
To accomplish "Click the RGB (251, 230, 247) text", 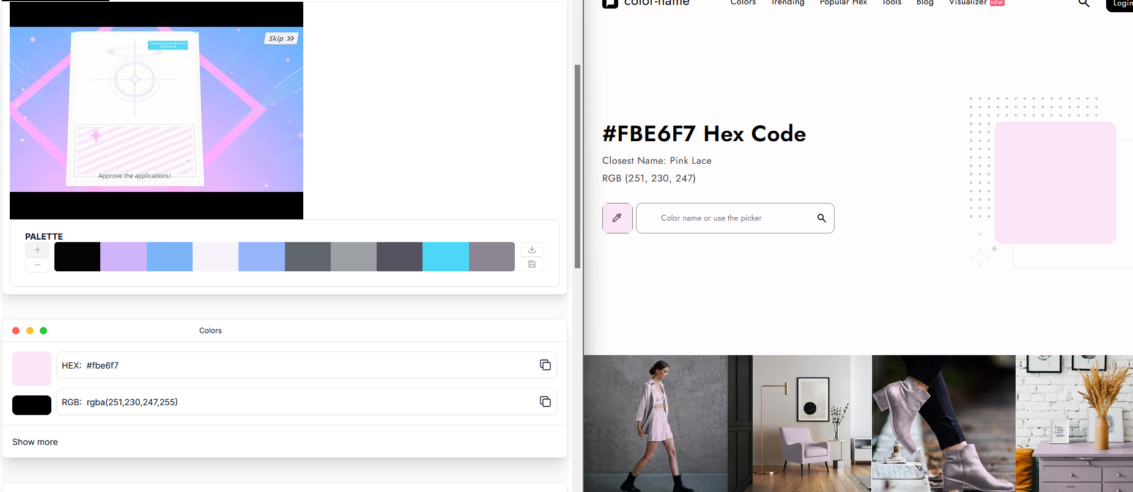I will tap(649, 178).
